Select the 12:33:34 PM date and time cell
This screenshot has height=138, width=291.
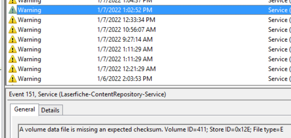pos(126,20)
